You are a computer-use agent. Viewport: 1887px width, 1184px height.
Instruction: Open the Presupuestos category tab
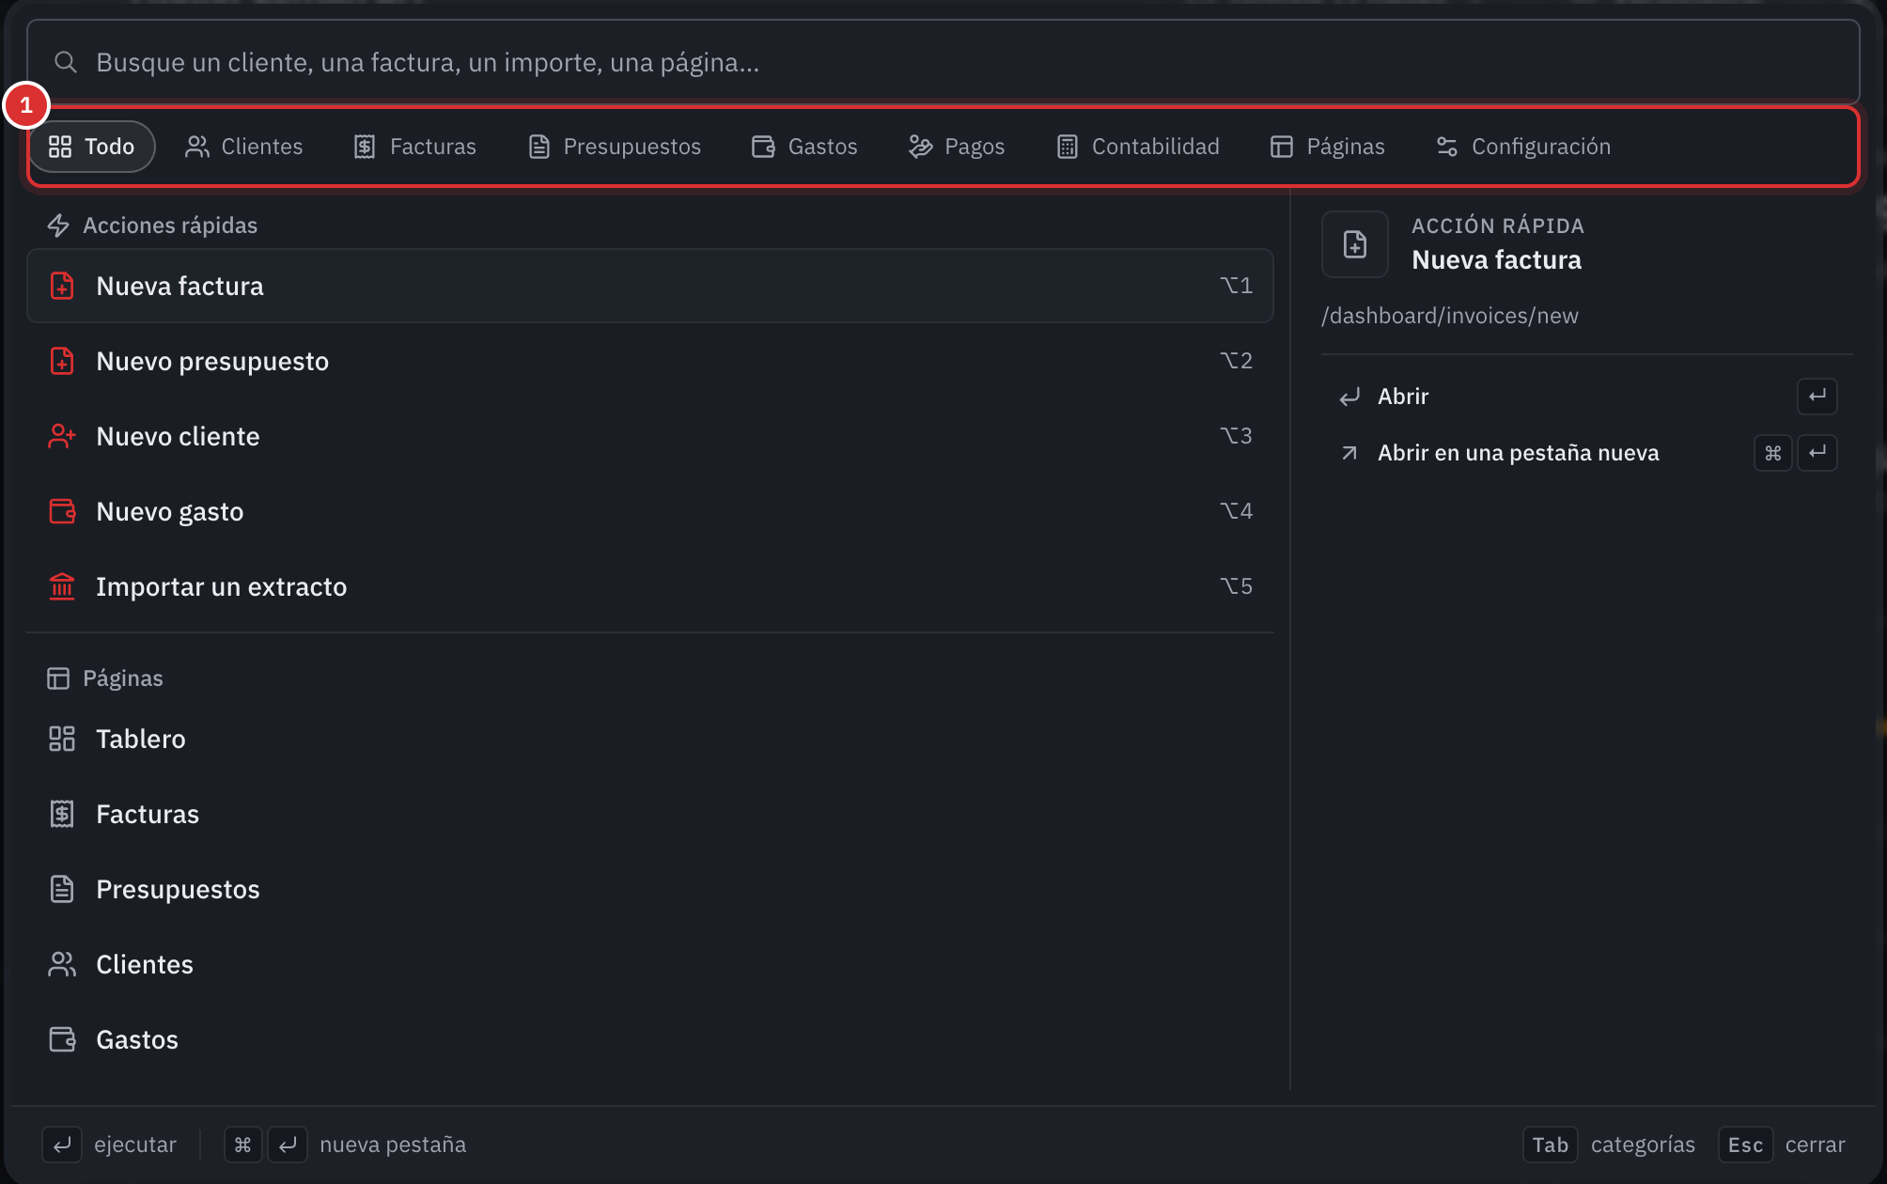click(615, 147)
